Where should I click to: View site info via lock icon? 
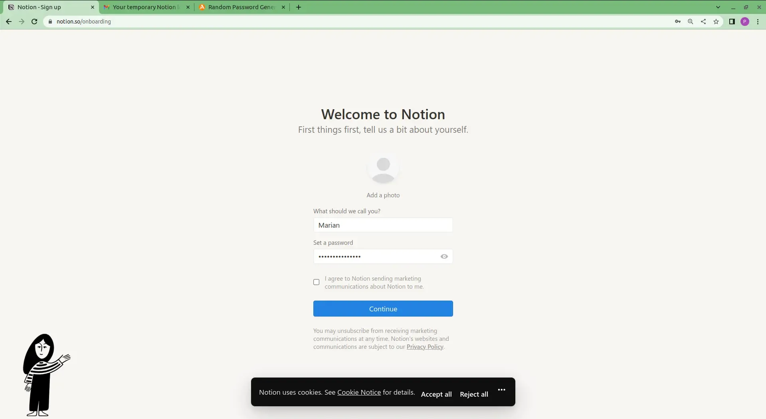click(x=50, y=22)
